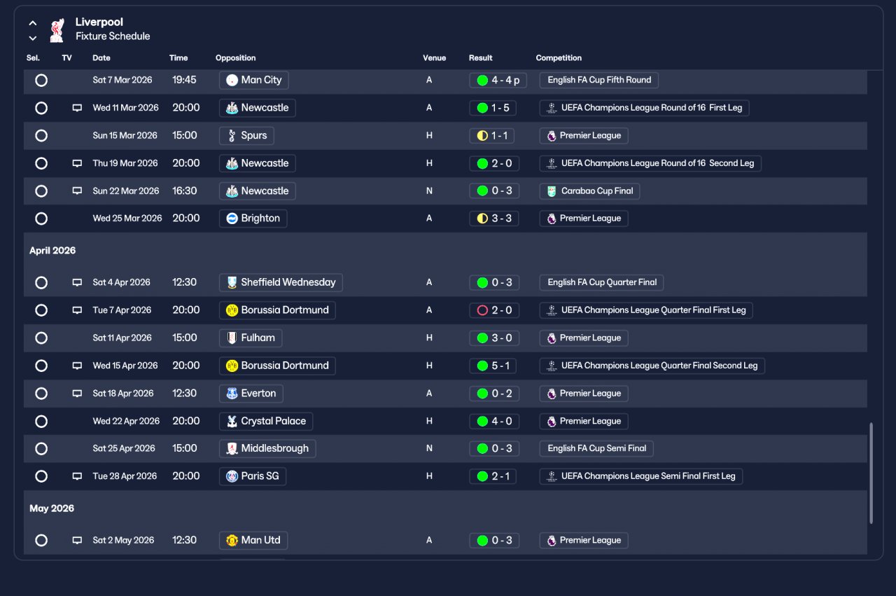Sort by the Date column header

click(101, 58)
